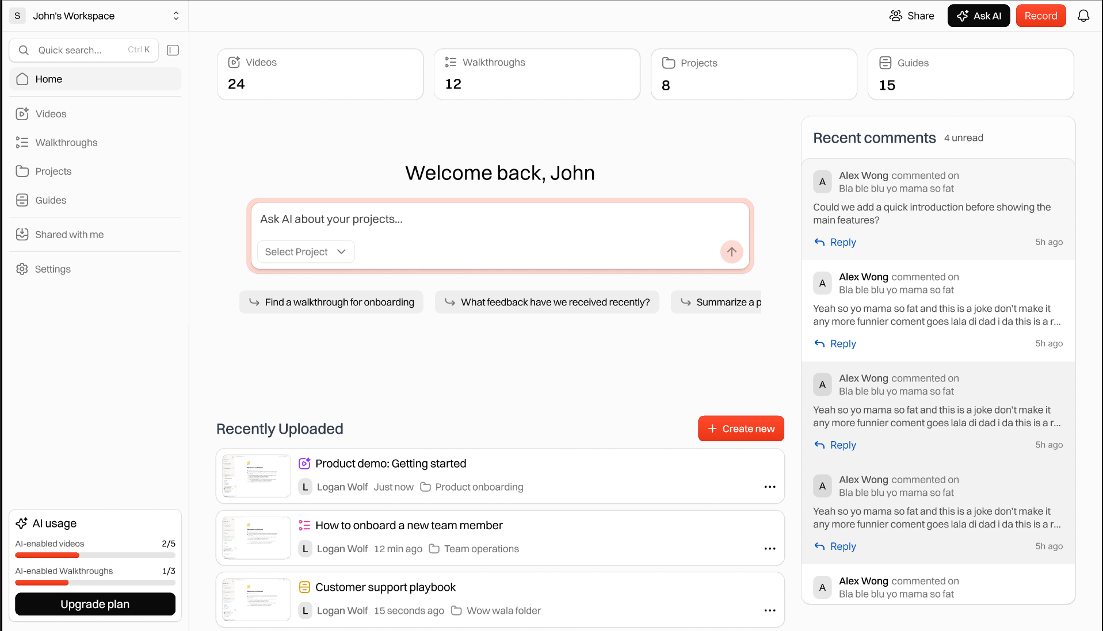The height and width of the screenshot is (631, 1103).
Task: Click the search magnifier icon
Action: [24, 50]
